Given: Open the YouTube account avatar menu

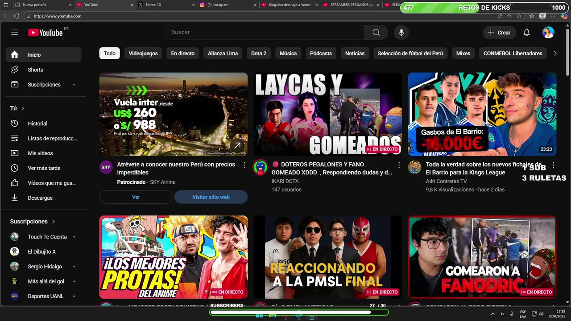Looking at the screenshot, I should [x=548, y=33].
